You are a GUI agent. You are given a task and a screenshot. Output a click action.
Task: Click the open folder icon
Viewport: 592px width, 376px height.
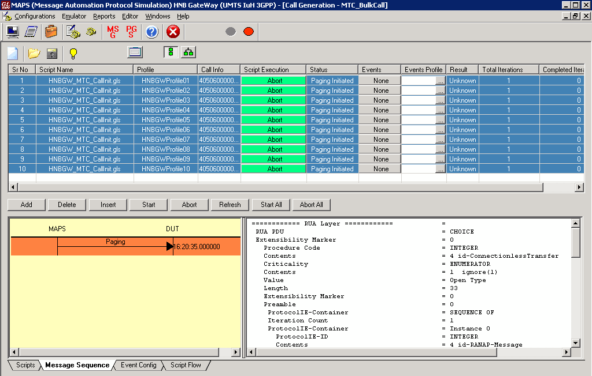coord(34,53)
